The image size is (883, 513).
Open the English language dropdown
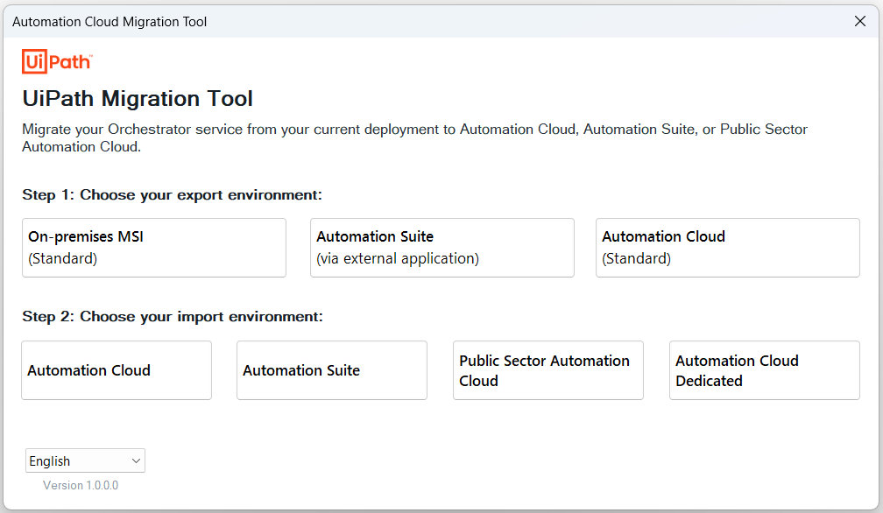click(84, 460)
